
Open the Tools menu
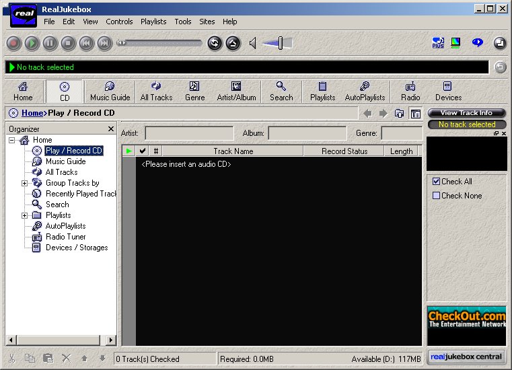183,22
